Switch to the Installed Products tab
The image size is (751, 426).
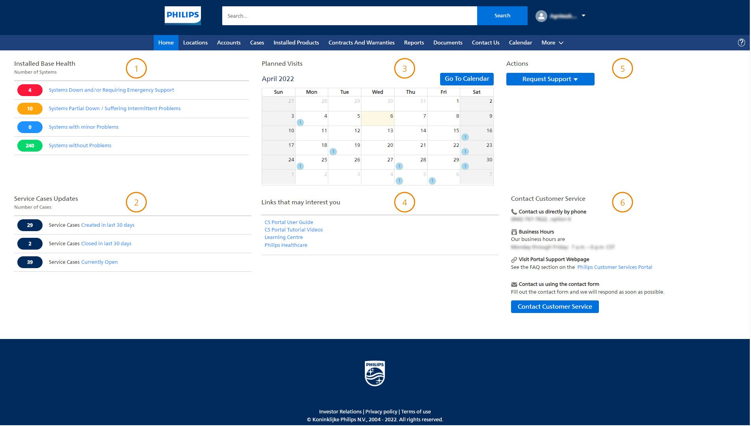(x=296, y=43)
